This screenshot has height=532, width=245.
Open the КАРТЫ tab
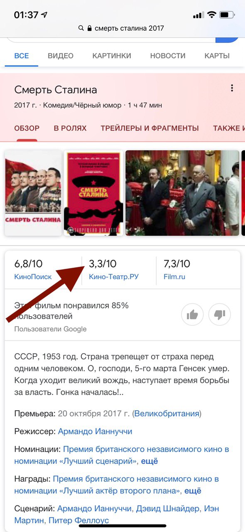click(x=217, y=56)
